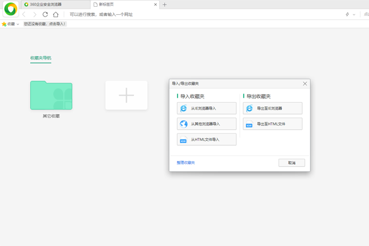Image resolution: width=369 pixels, height=246 pixels.
Task: Click the favorites star icon
Action: 4,24
